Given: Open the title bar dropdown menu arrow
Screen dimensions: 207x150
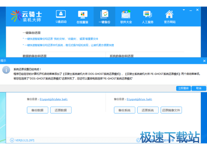Looking at the screenshot, I should click(x=184, y=10).
